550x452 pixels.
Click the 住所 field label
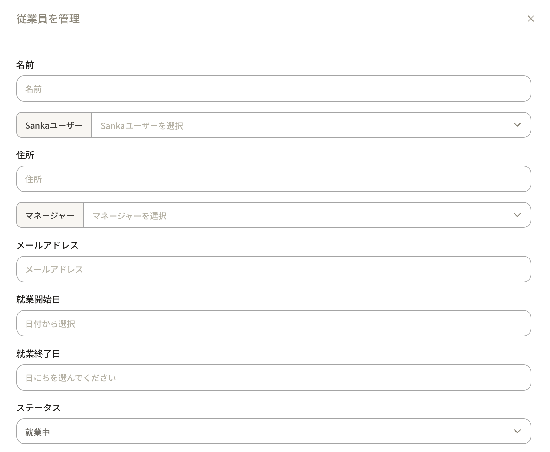(x=25, y=155)
